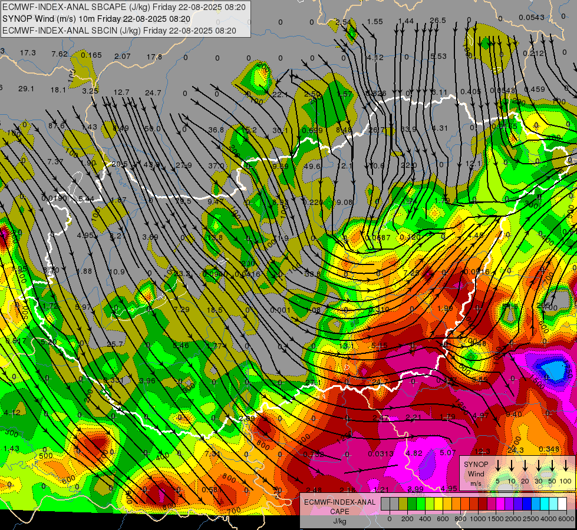577x530 pixels.
Task: Click the ECMWF-INDEX-ANAL legend label
Action: (x=339, y=502)
